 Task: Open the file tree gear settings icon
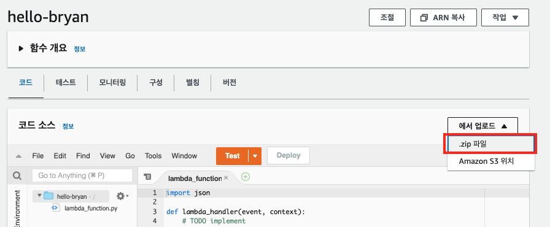pyautogui.click(x=122, y=196)
